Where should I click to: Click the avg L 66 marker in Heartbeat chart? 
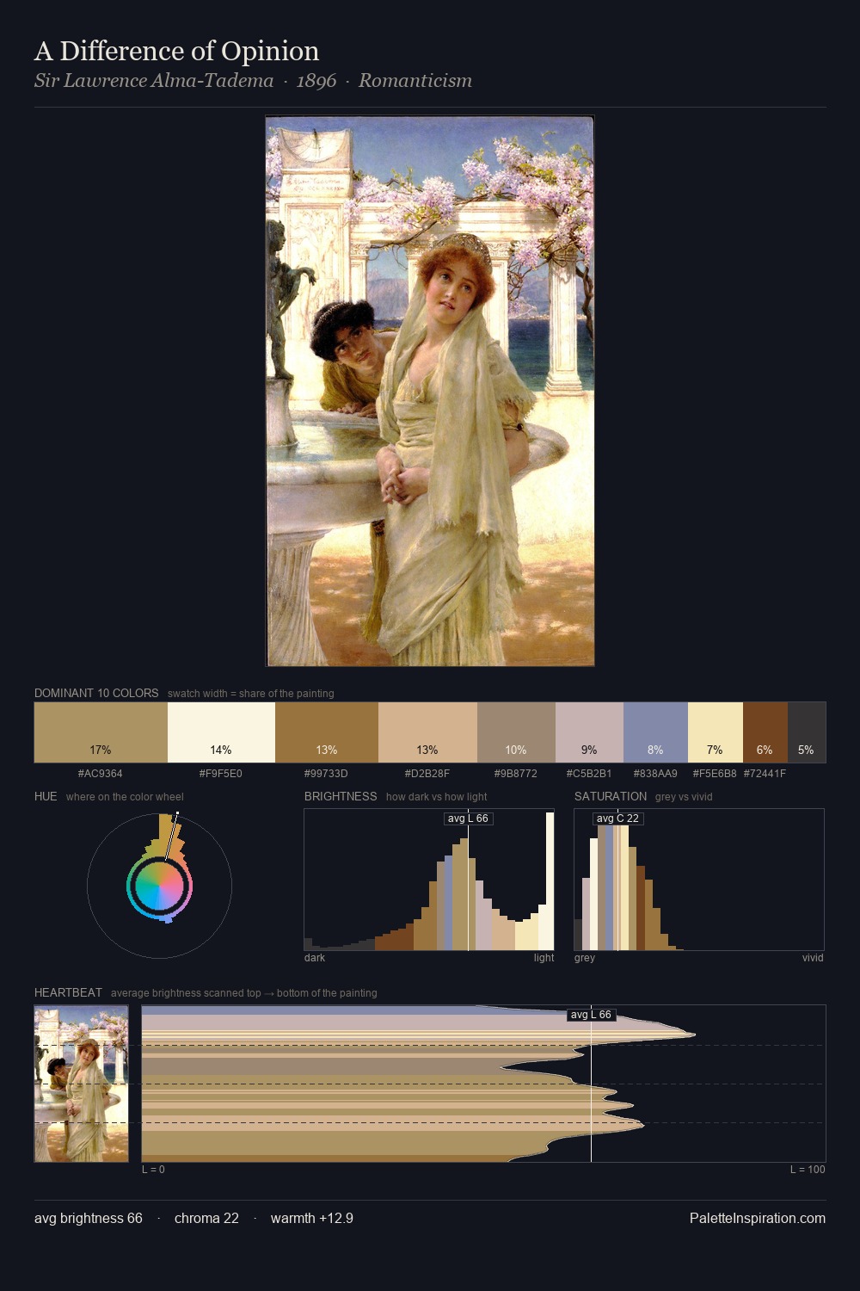[x=592, y=1015]
